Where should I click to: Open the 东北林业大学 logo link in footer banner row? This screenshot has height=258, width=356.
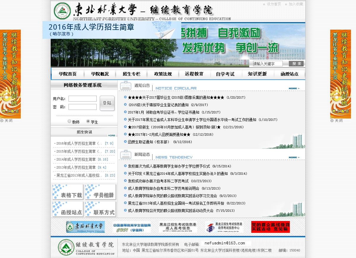85,227
